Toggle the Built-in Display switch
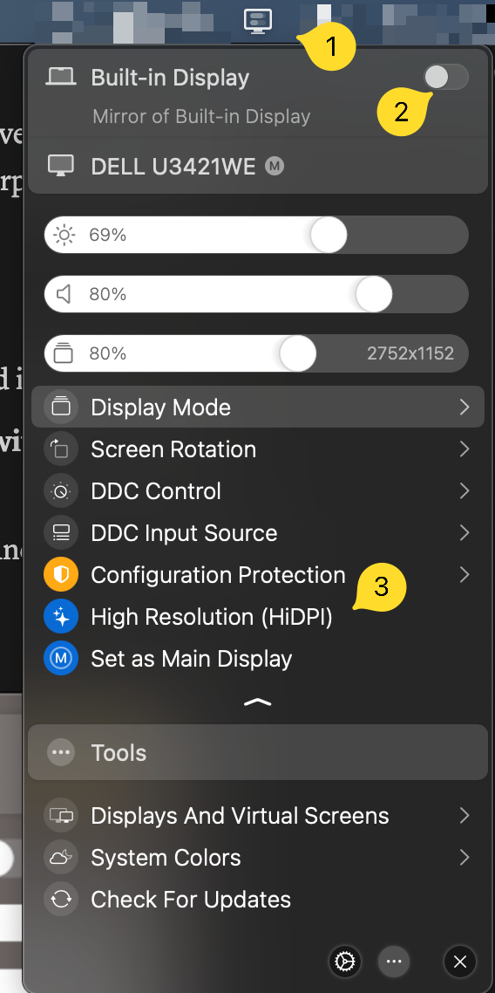This screenshot has width=495, height=993. (x=445, y=78)
